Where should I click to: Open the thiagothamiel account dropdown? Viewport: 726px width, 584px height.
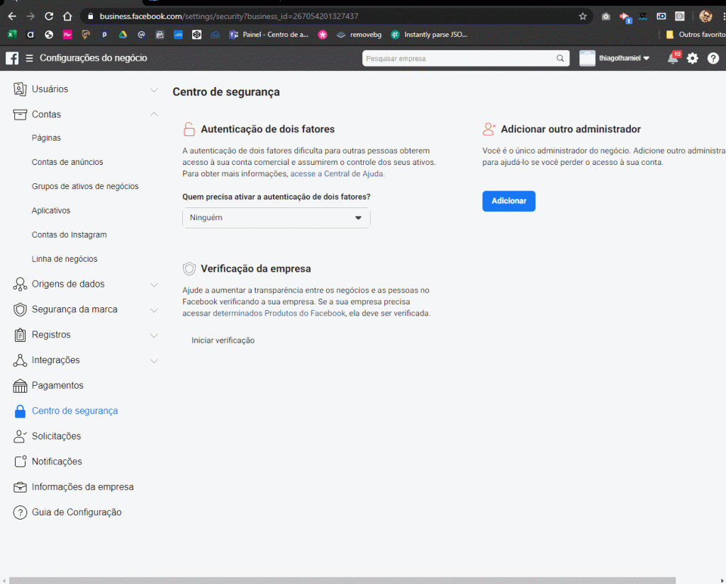(x=615, y=59)
